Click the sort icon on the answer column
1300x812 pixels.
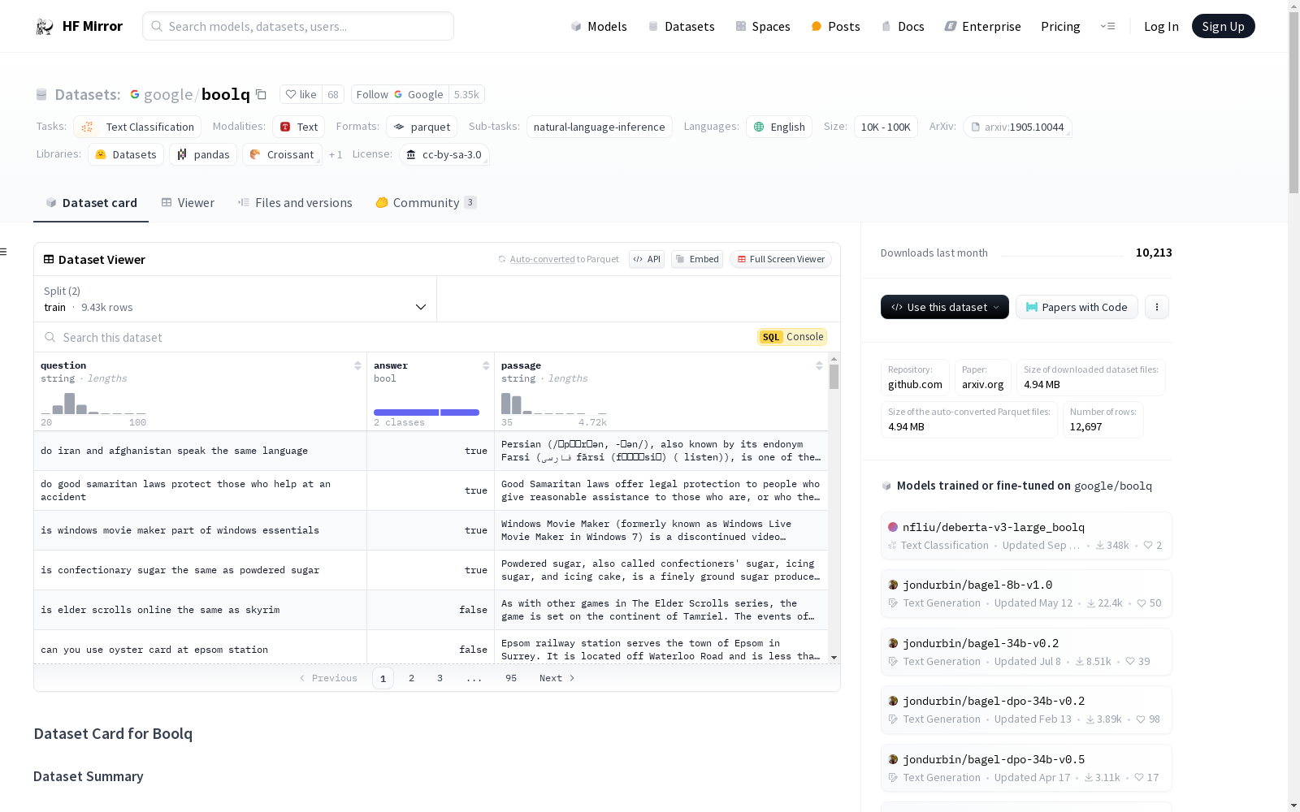(486, 365)
